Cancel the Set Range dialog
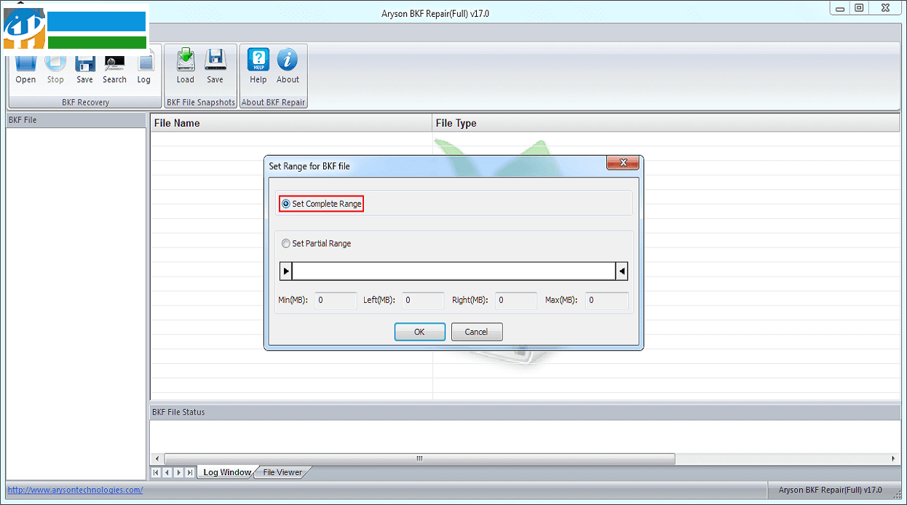The image size is (907, 505). pyautogui.click(x=476, y=332)
